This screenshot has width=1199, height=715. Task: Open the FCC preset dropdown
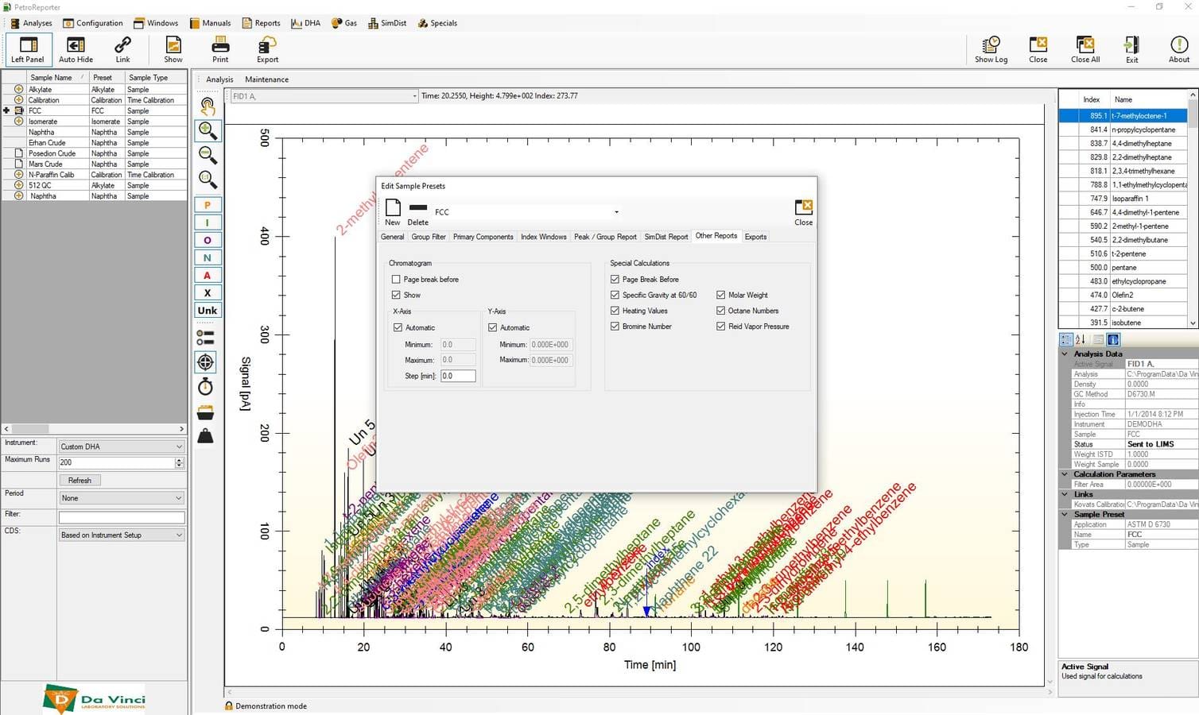click(x=615, y=212)
